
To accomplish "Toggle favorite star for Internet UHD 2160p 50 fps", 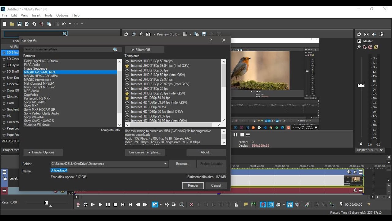I will (x=127, y=70).
